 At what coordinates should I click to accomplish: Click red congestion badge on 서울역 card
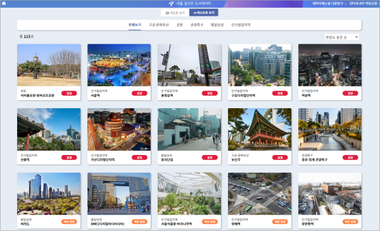coord(139,93)
